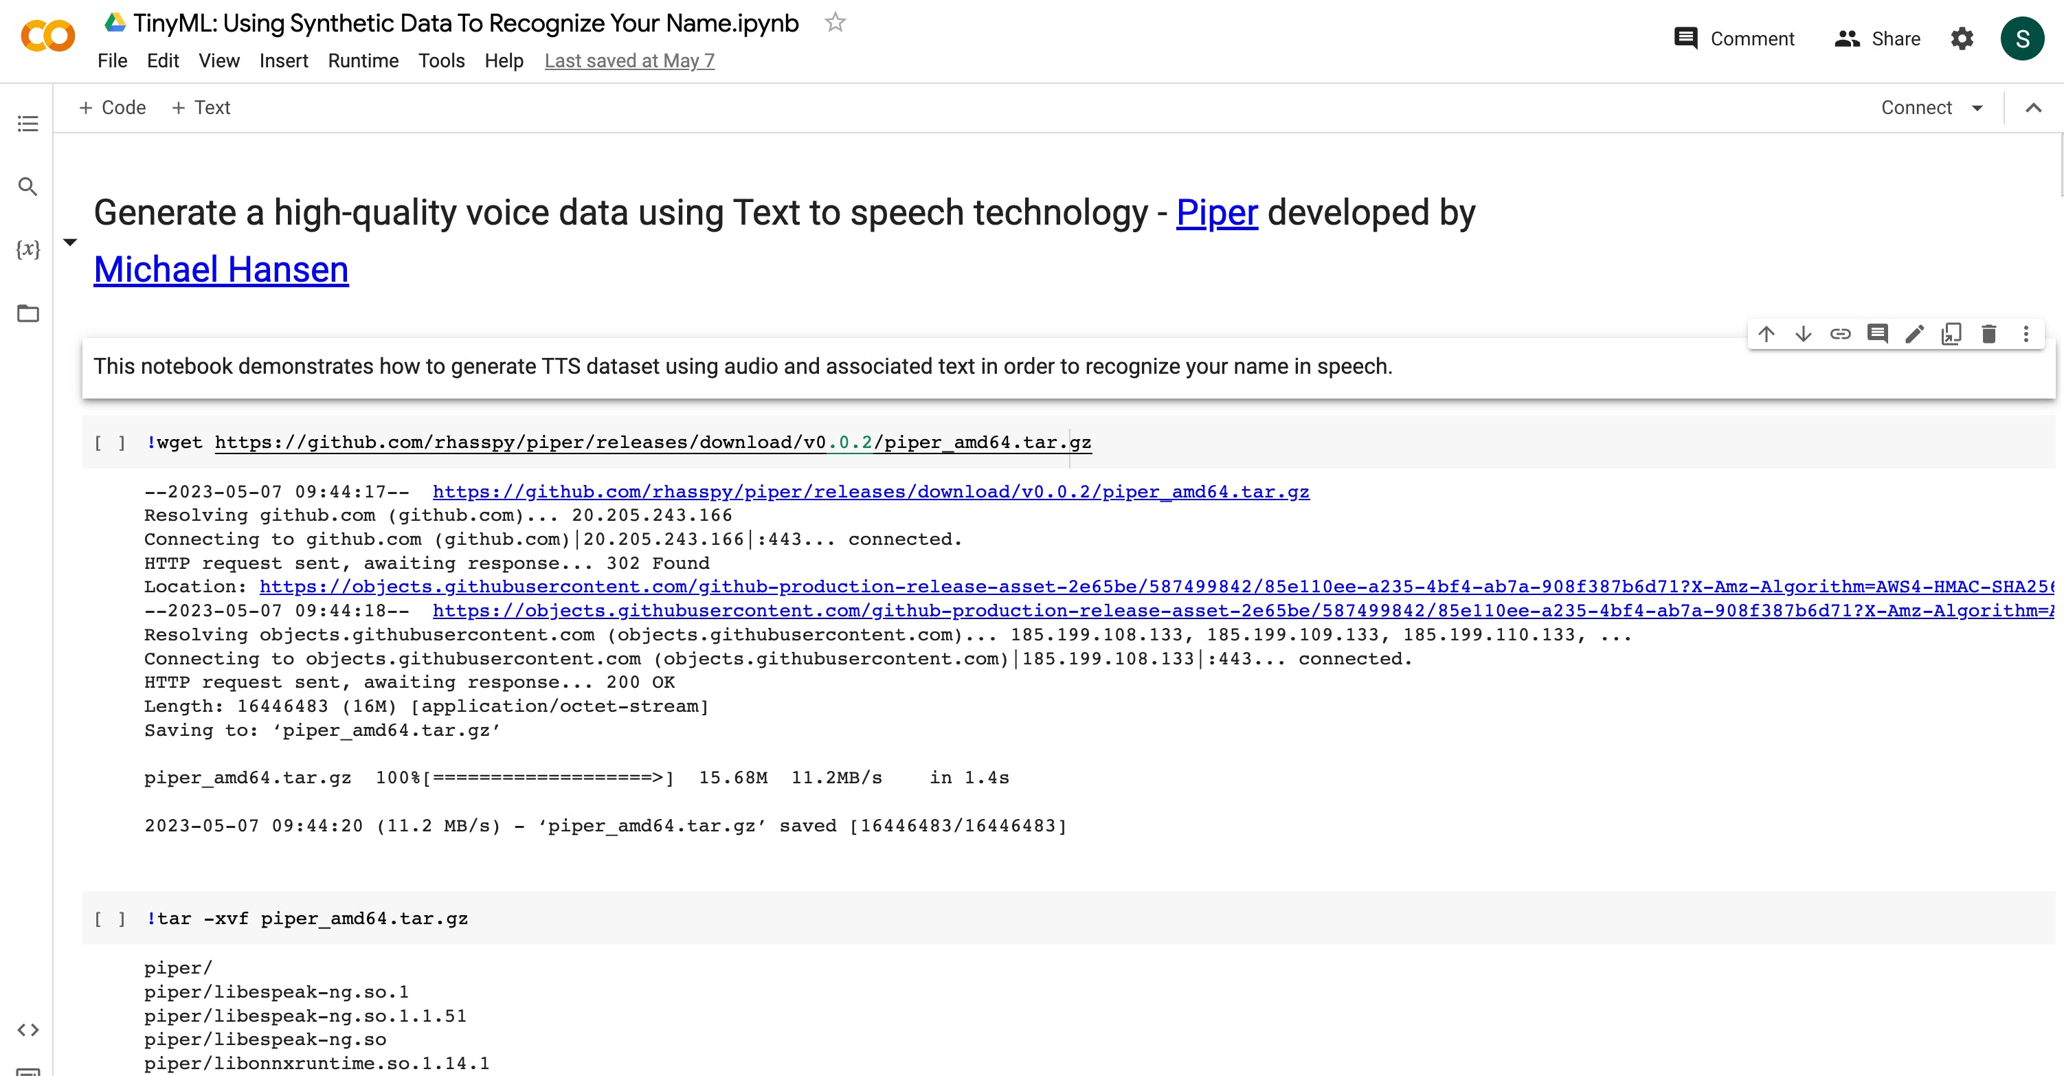Copy link to the selected cell
The image size is (2064, 1076).
point(1841,333)
